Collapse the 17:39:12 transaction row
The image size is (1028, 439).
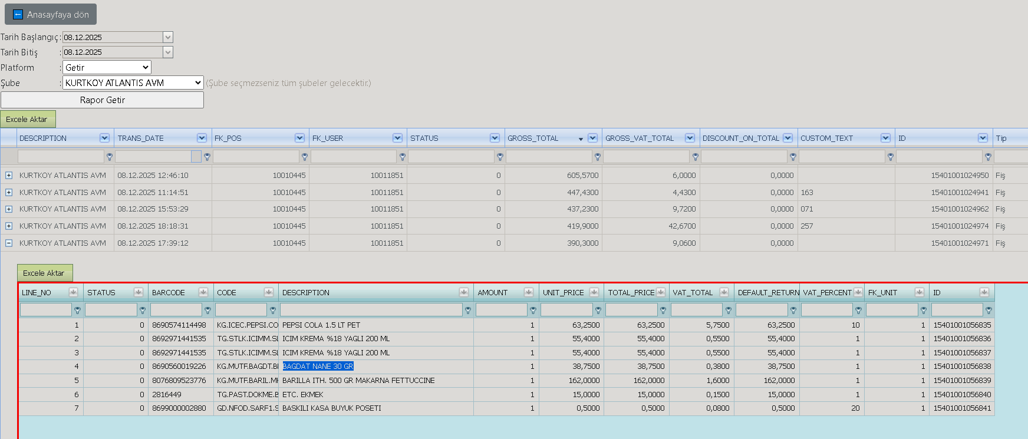(x=9, y=243)
